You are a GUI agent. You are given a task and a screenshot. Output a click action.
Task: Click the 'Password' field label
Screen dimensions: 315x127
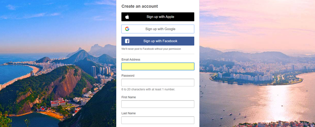pos(128,76)
